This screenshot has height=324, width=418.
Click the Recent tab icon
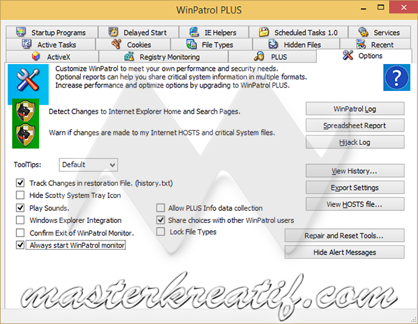point(361,44)
